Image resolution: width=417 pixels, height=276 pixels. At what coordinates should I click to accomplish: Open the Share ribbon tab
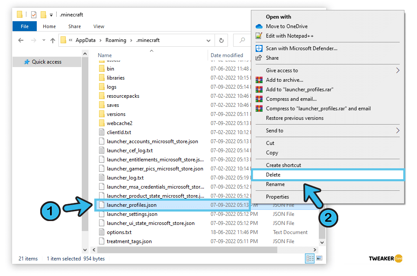coord(74,26)
